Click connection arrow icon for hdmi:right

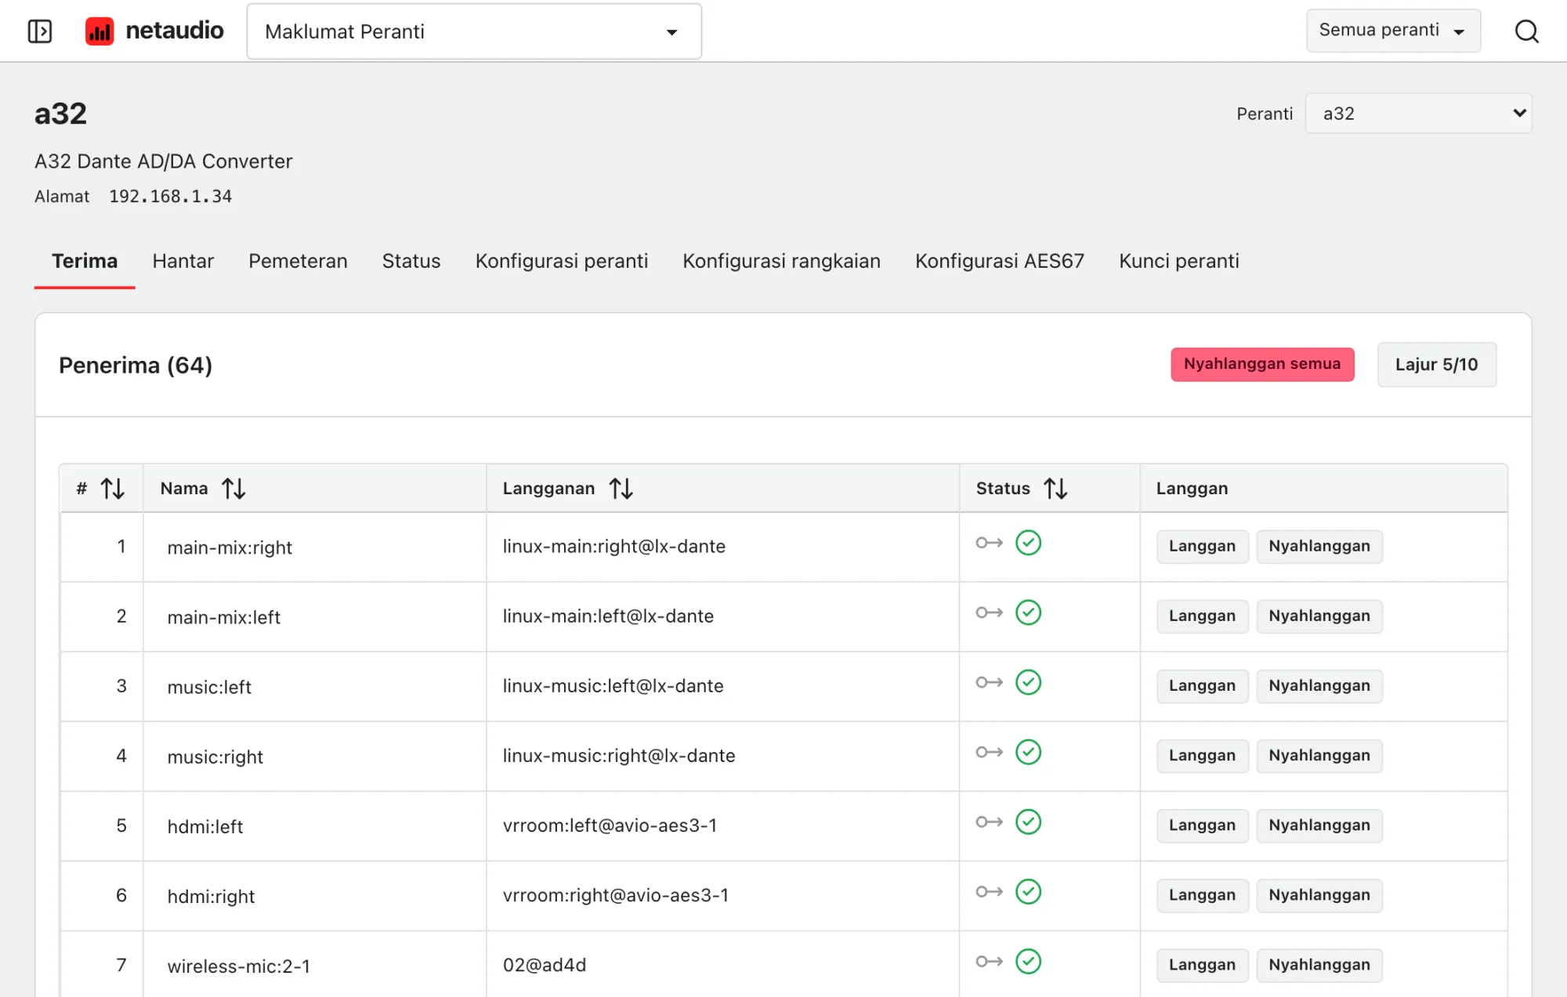(x=990, y=891)
